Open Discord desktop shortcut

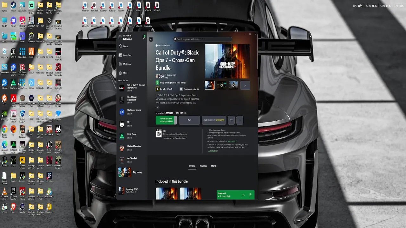point(13,22)
